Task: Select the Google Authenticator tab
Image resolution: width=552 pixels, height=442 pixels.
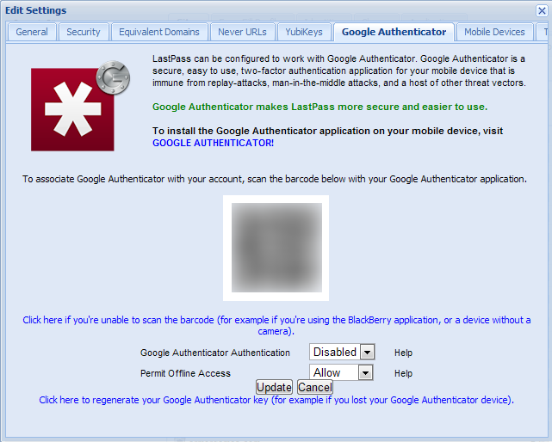Action: click(x=394, y=32)
